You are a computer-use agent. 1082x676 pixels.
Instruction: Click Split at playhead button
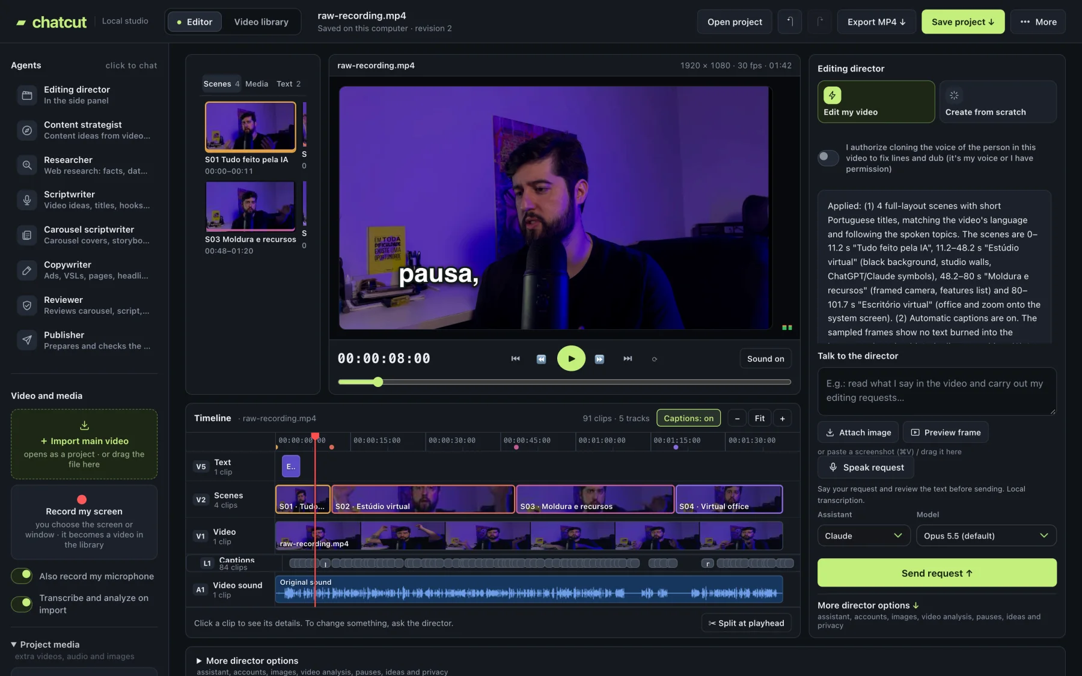tap(746, 623)
